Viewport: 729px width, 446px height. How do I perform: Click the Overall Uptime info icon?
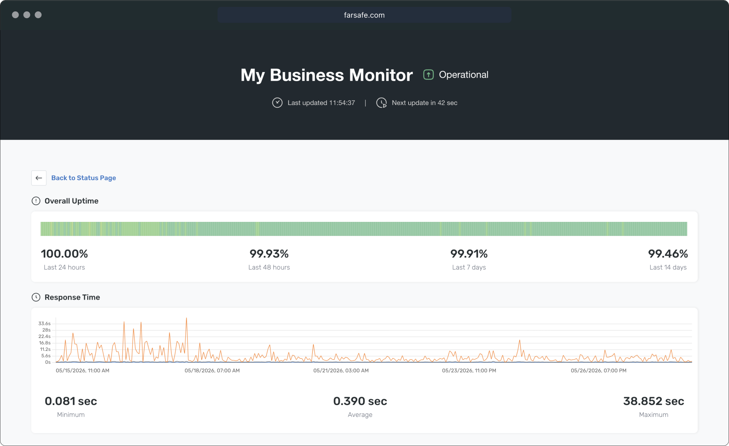click(x=36, y=201)
